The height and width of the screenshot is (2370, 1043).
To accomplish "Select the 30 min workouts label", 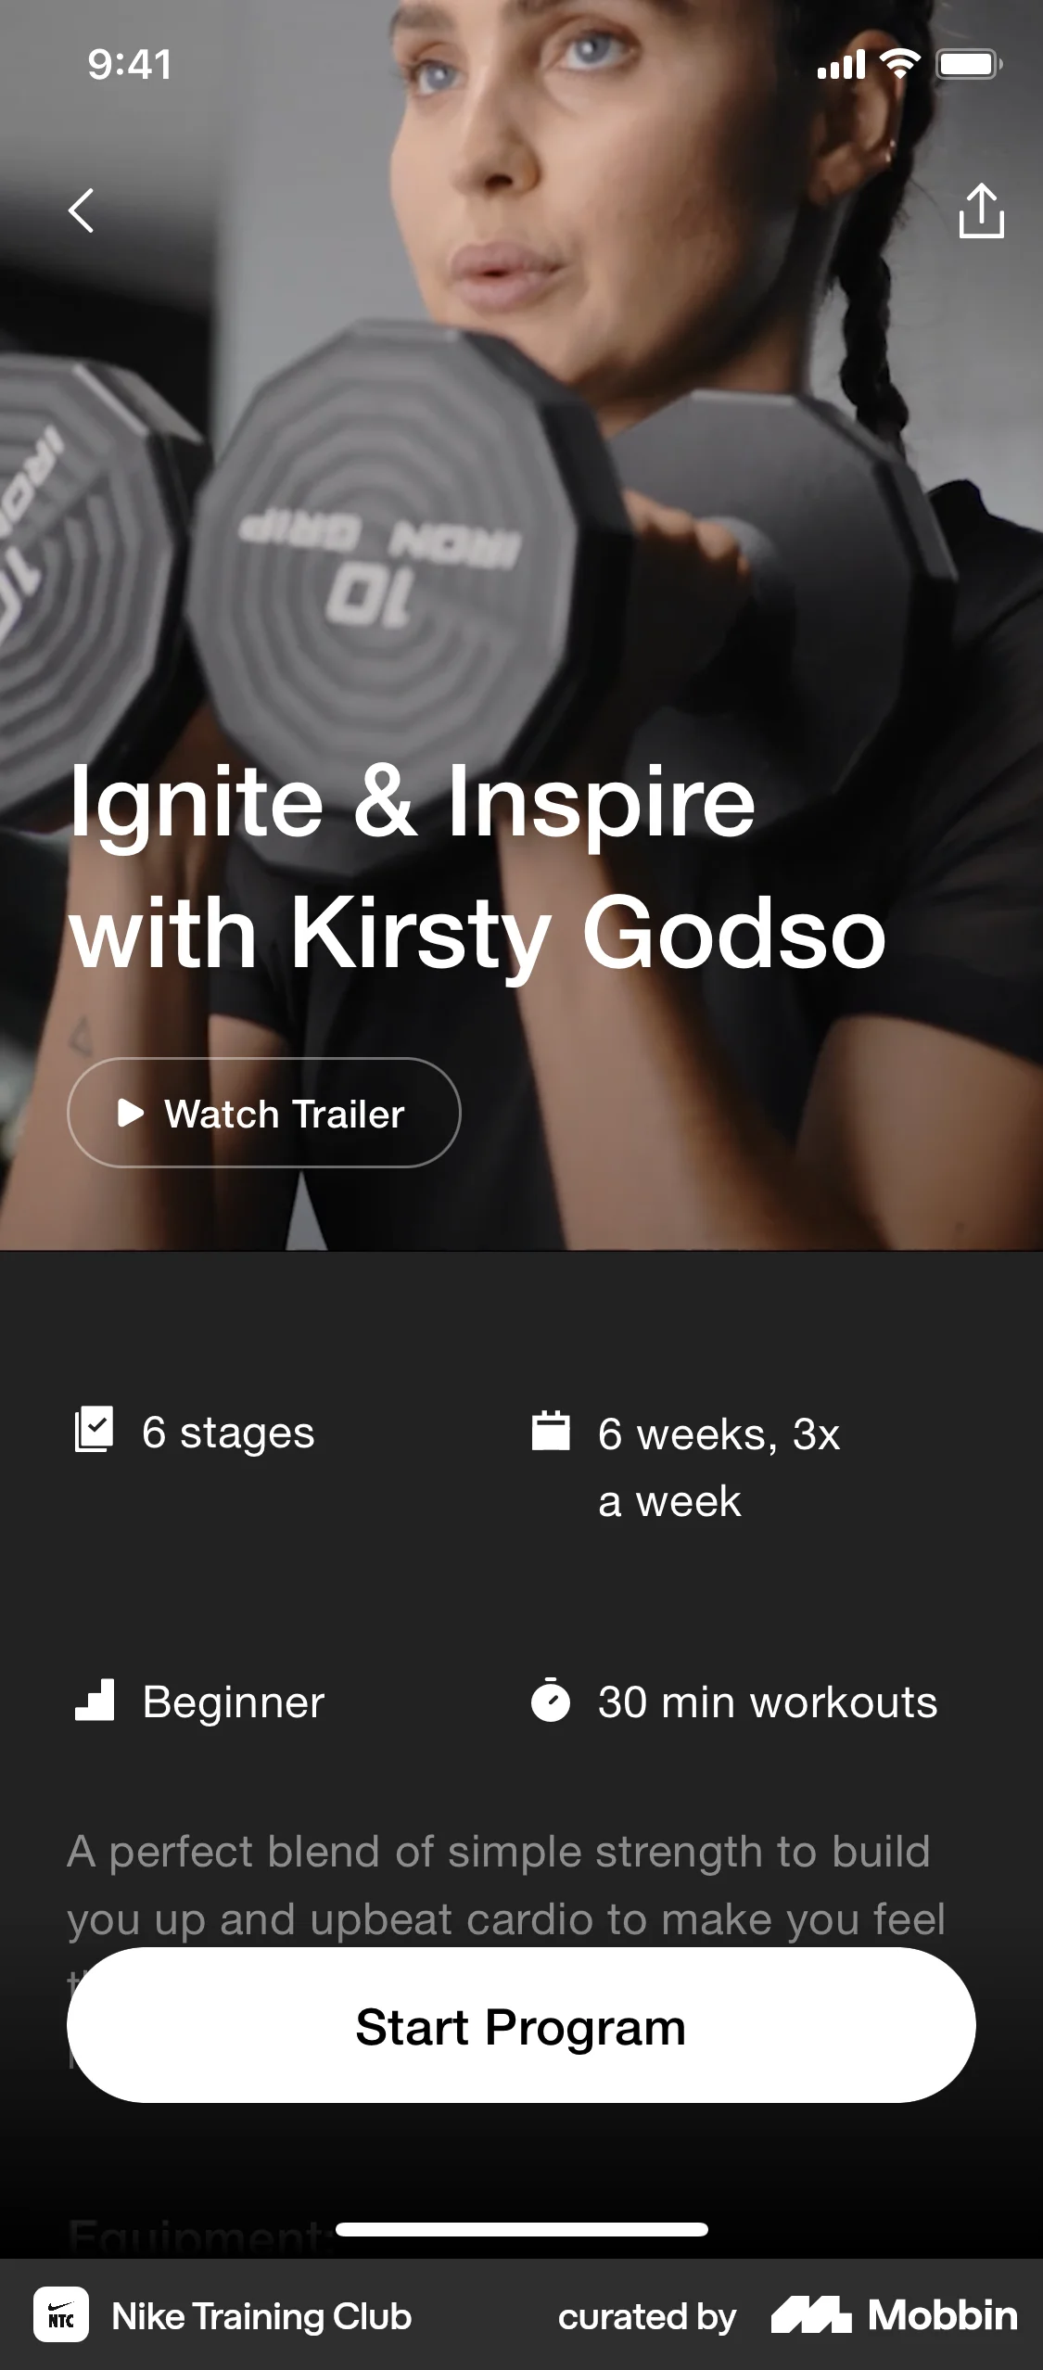I will (768, 1701).
